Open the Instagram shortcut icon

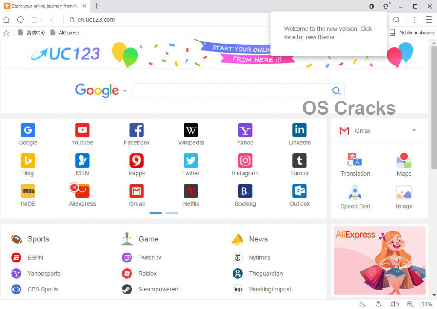245,161
